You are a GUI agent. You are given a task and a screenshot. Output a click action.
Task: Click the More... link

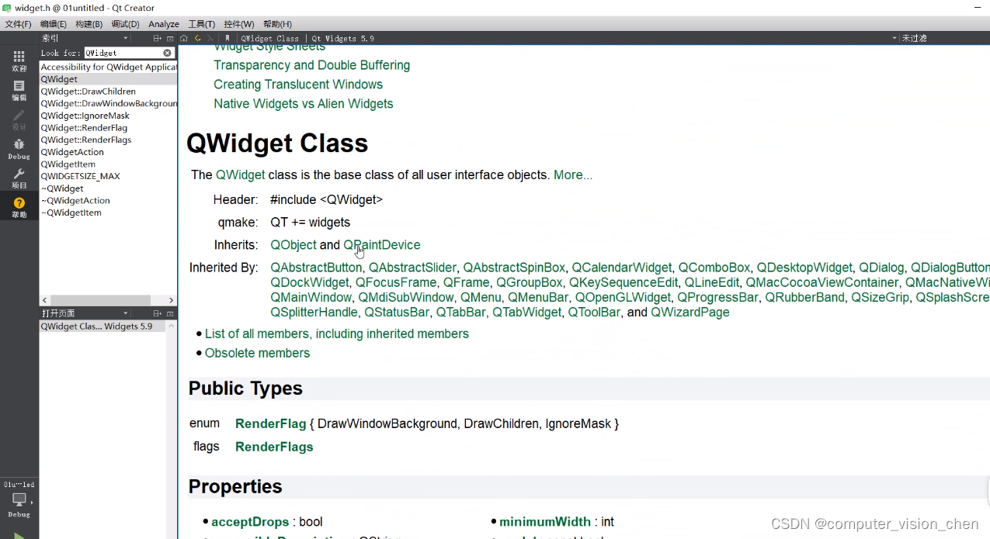(x=573, y=175)
